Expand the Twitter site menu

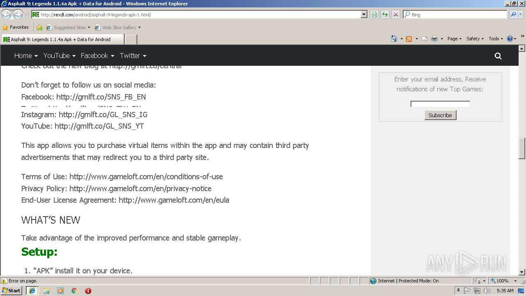133,55
